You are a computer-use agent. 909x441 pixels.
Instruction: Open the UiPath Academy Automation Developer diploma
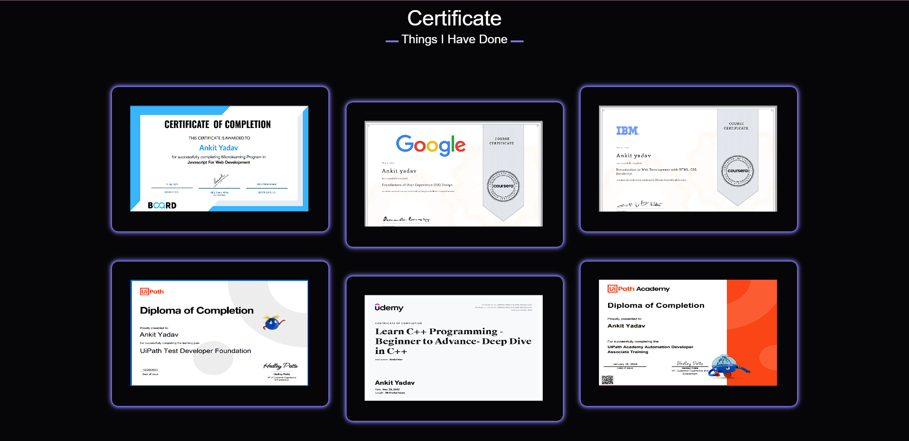coord(688,333)
